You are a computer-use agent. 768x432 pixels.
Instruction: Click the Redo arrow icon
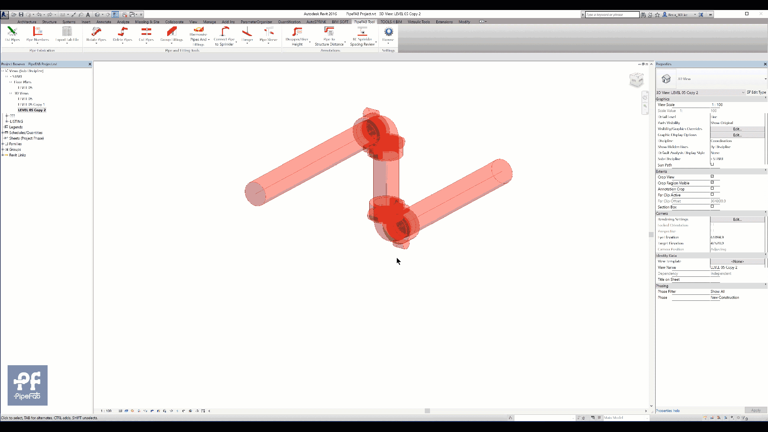point(50,14)
